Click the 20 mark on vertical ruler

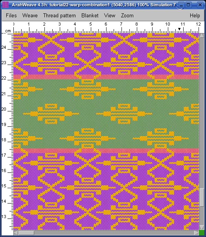4,109
